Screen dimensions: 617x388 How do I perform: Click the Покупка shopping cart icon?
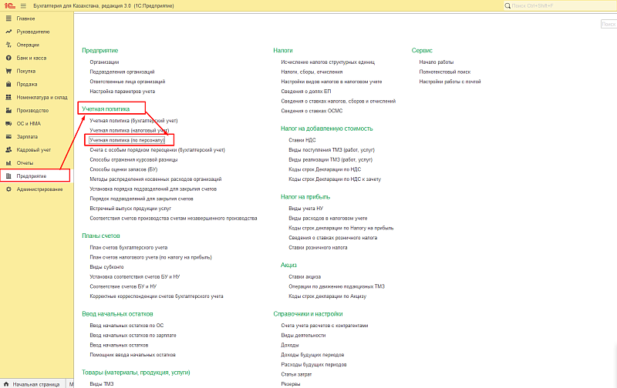click(x=8, y=71)
